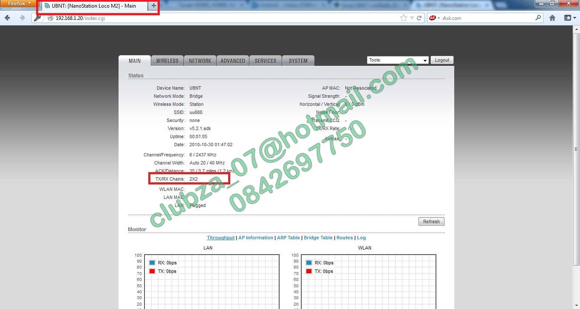
Task: Reload the page with the refresh arrow
Action: [419, 18]
